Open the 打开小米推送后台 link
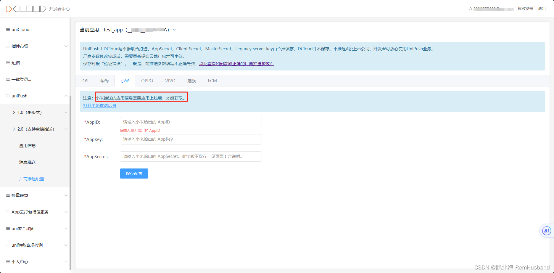554x273 pixels. 100,105
